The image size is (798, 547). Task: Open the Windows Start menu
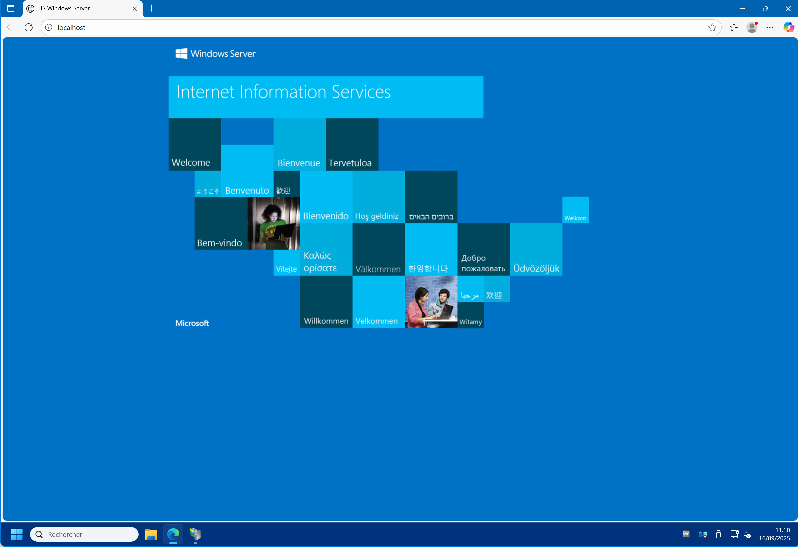coord(16,534)
